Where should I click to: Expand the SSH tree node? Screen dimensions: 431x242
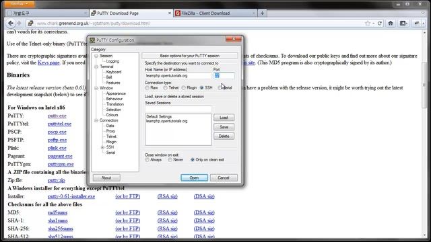click(x=102, y=147)
